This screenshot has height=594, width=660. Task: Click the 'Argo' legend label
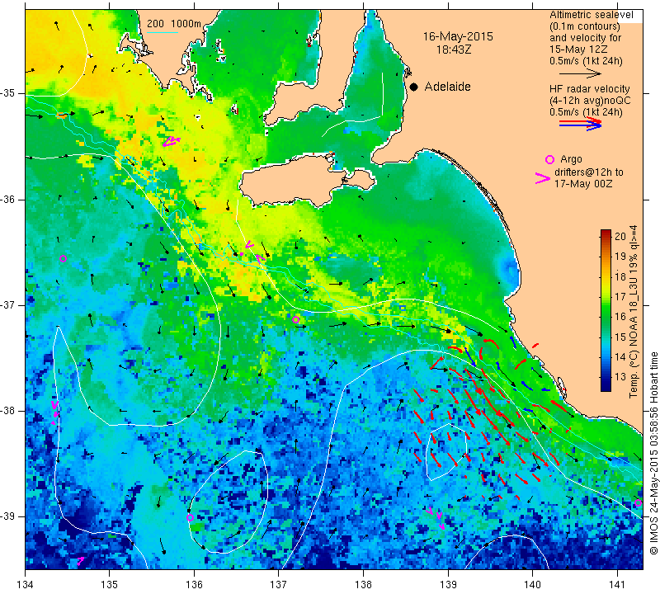[x=571, y=159]
